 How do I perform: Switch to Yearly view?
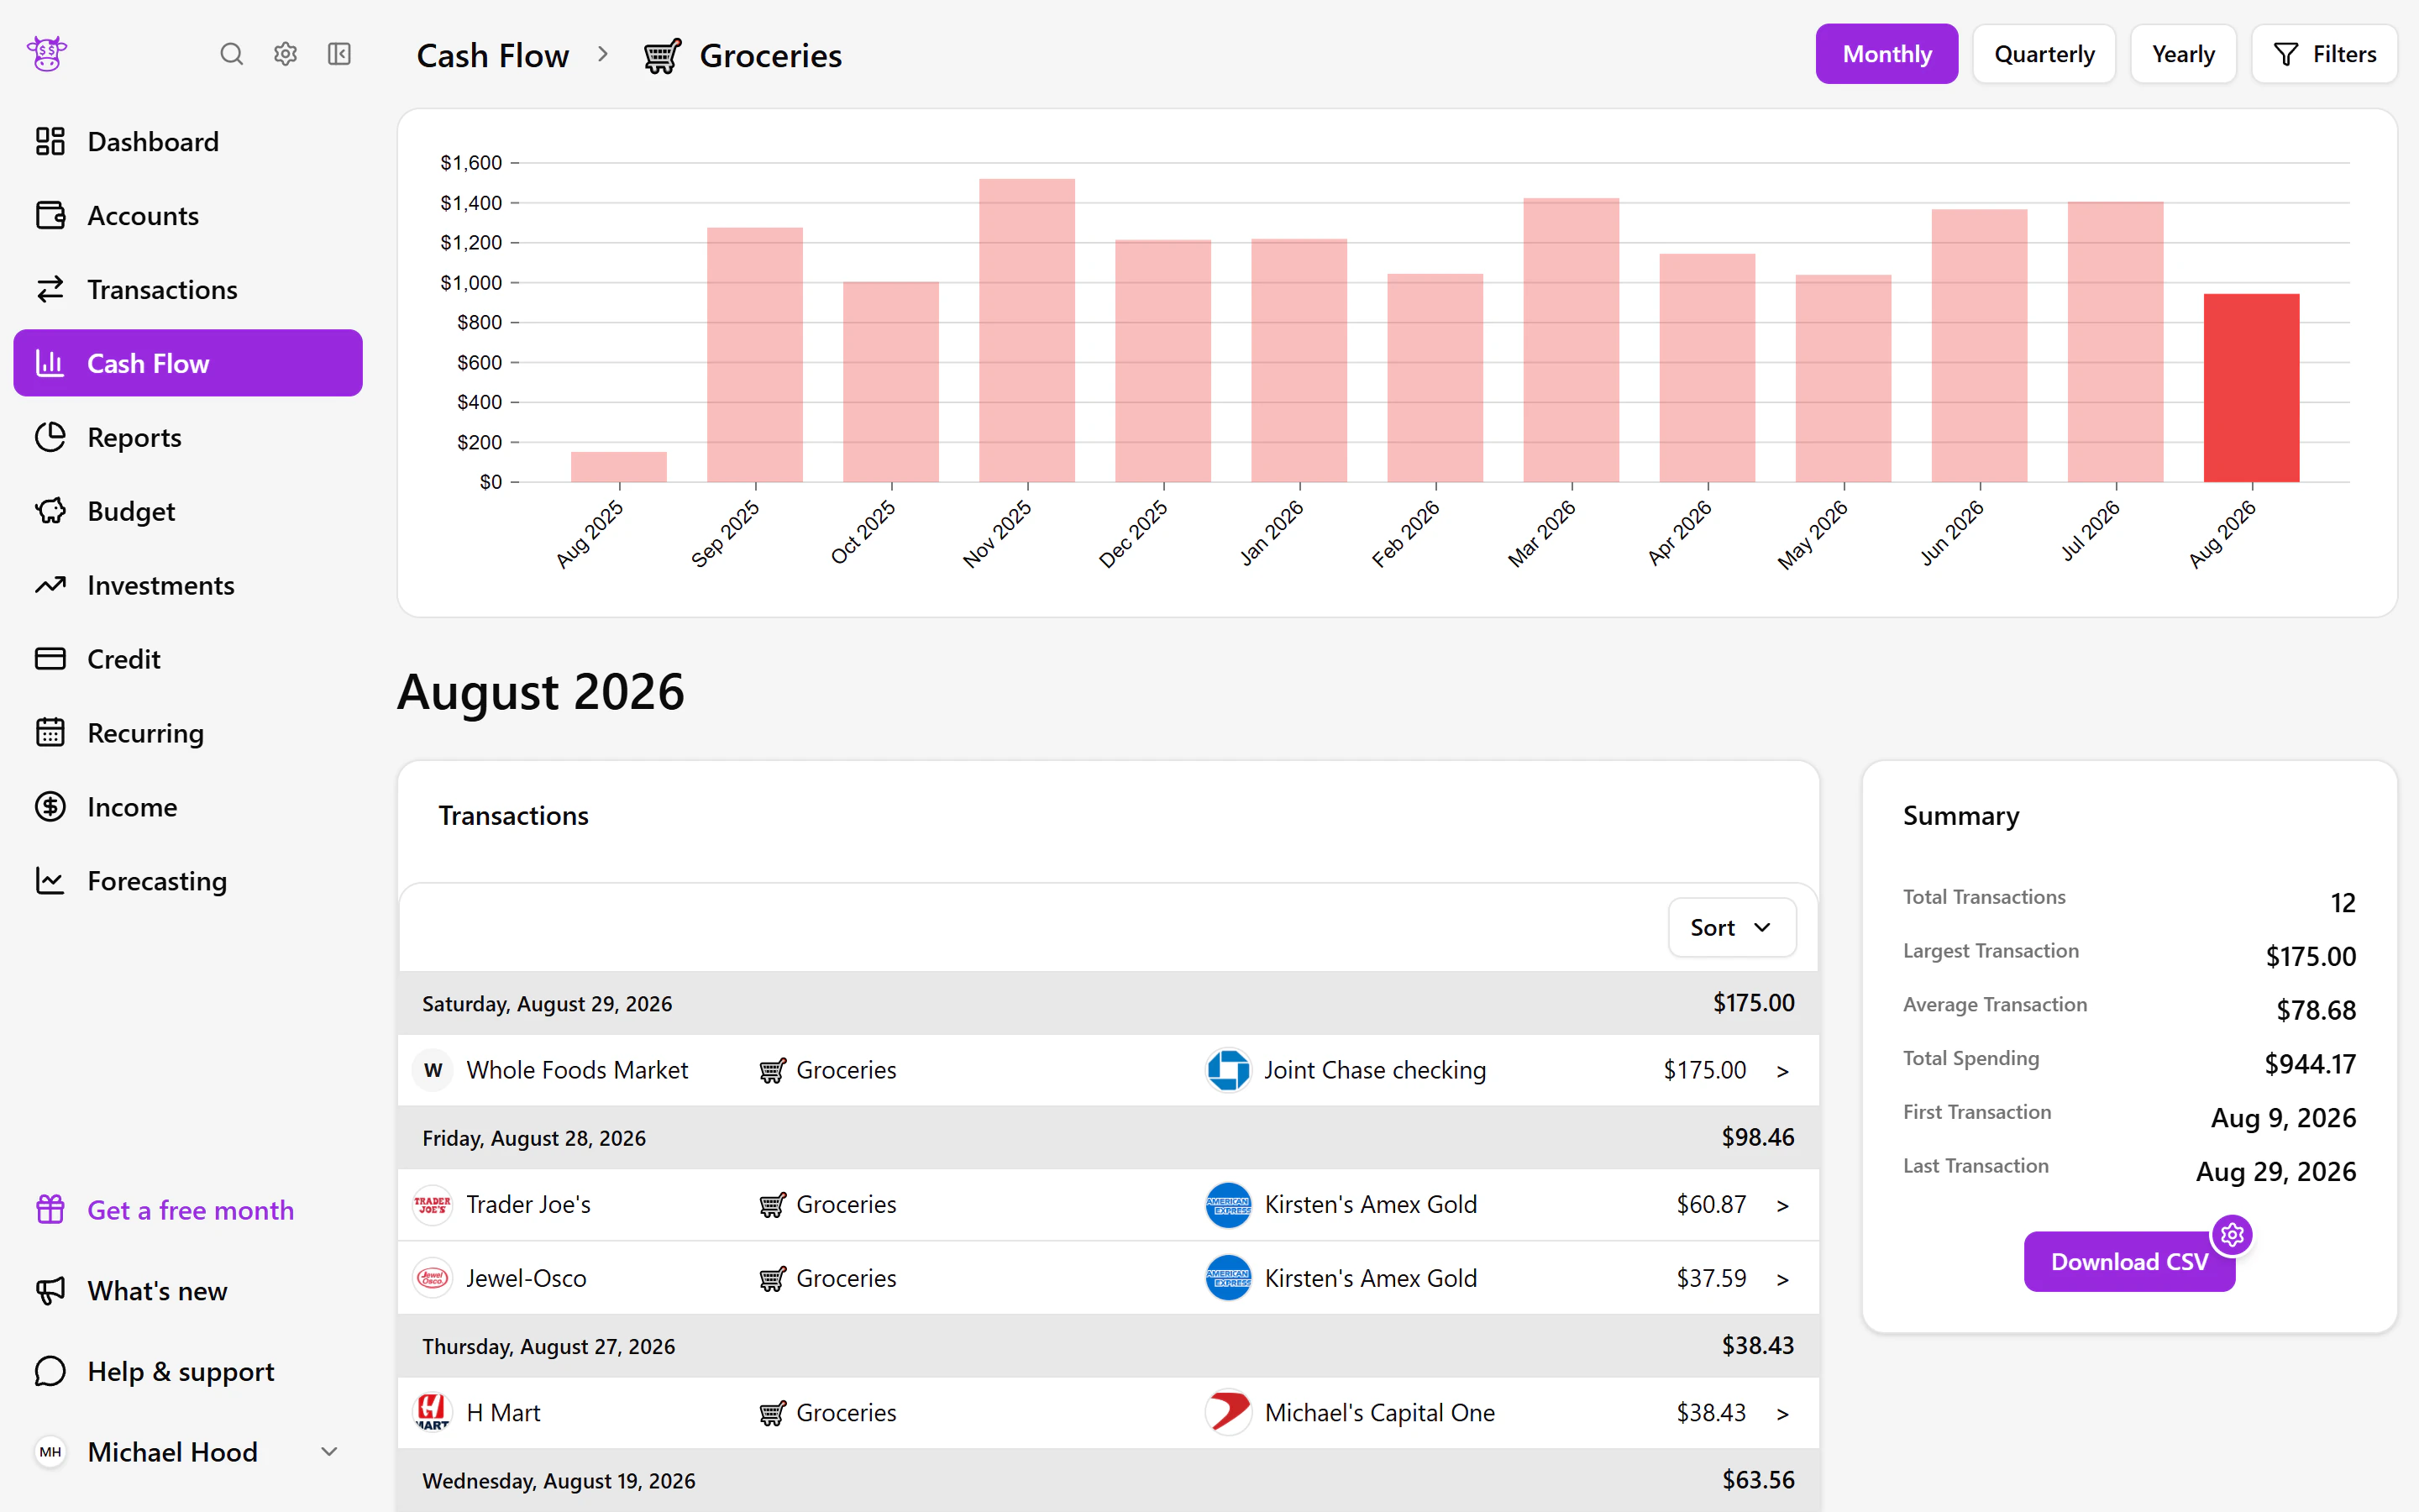(x=2183, y=54)
